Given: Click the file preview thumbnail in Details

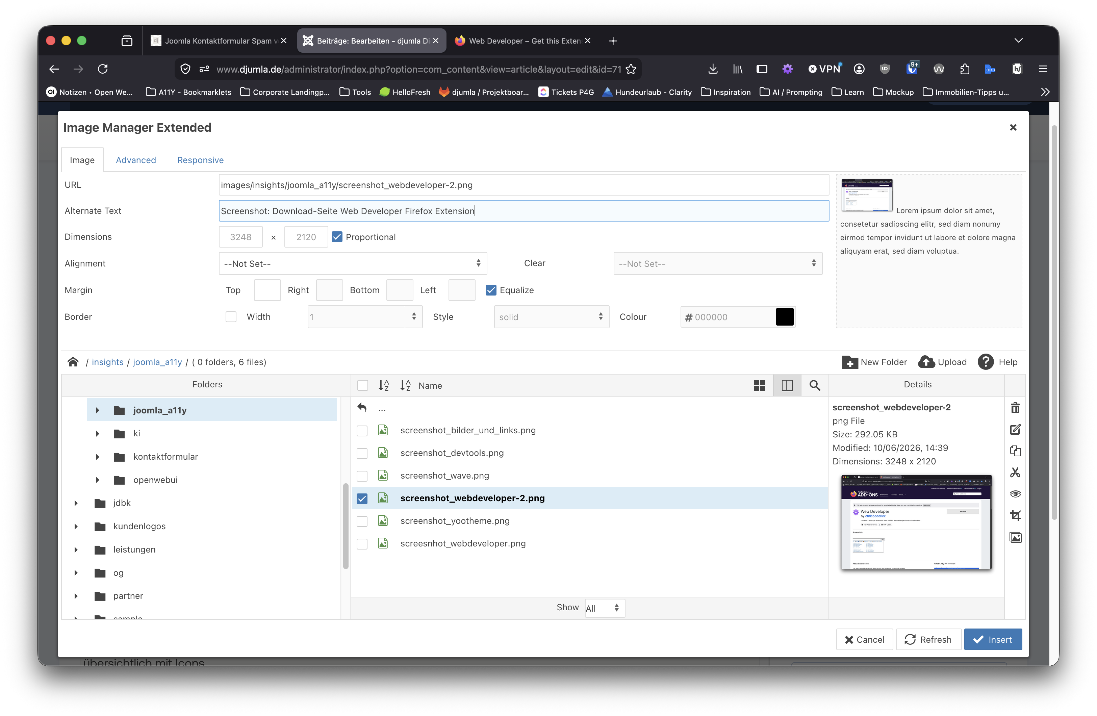Looking at the screenshot, I should click(x=916, y=522).
